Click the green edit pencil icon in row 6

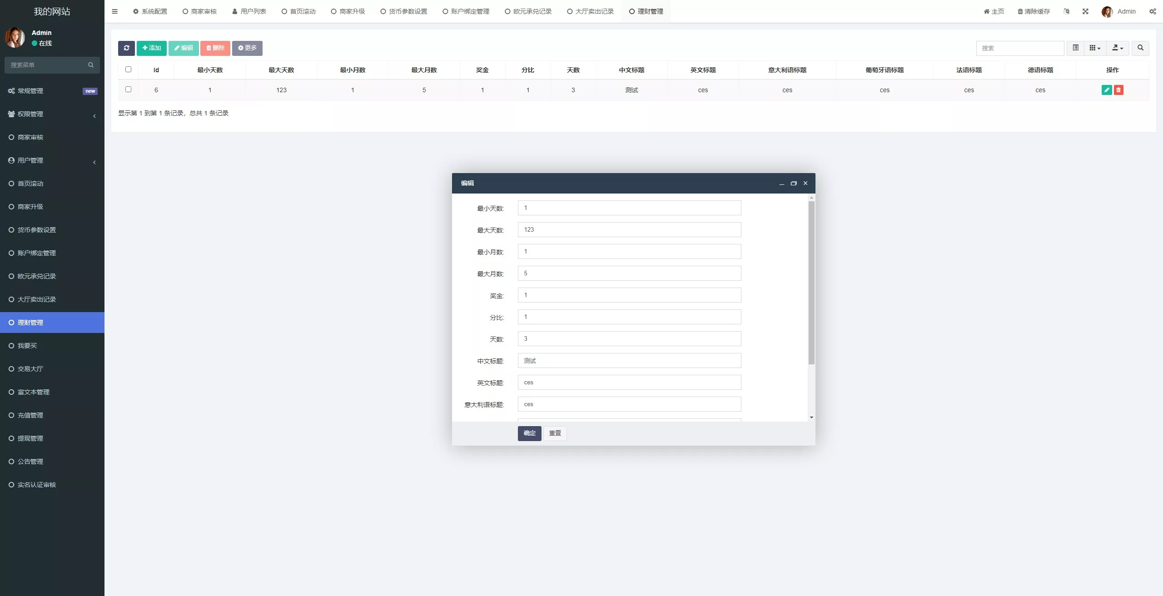click(x=1107, y=90)
